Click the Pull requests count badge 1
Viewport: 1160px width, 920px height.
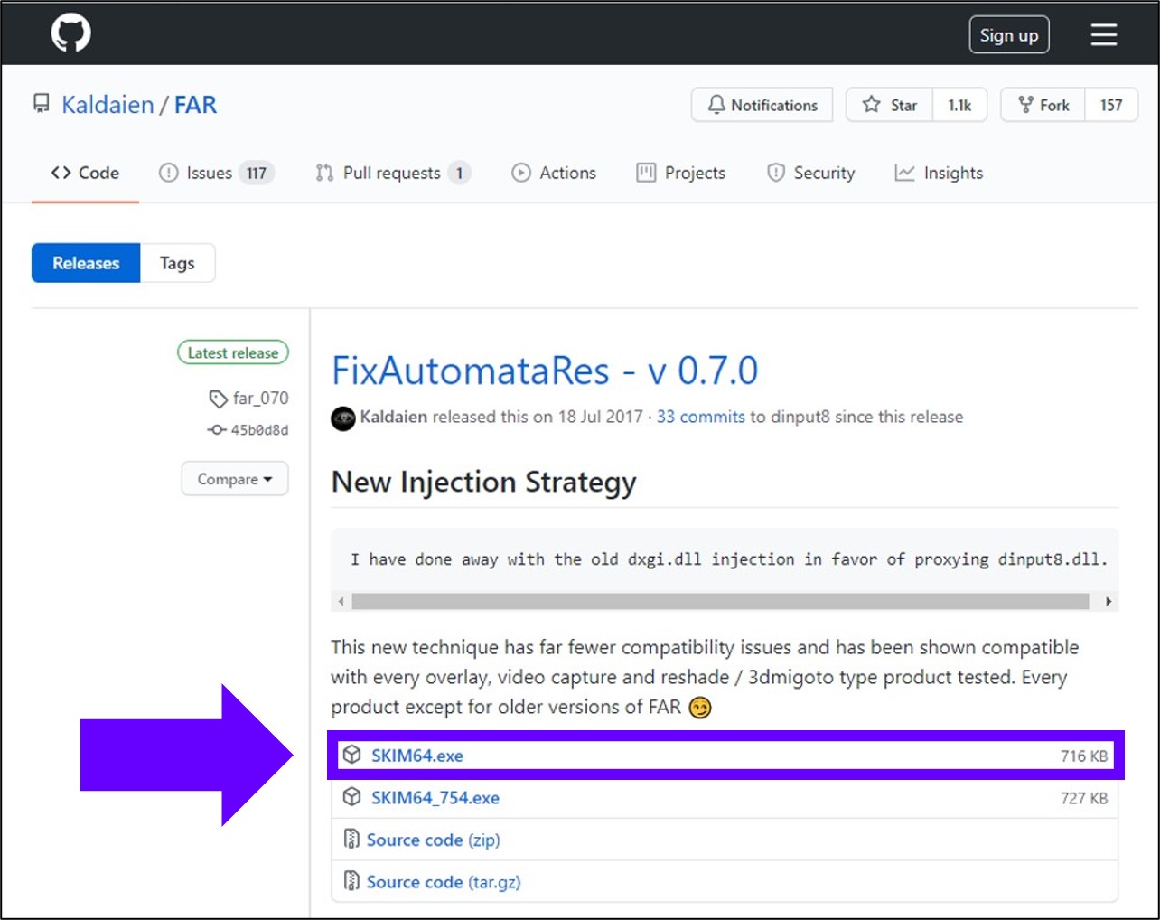click(459, 173)
